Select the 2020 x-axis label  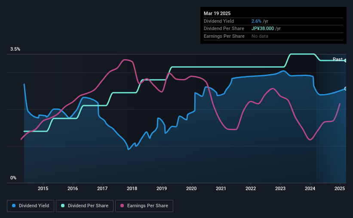pyautogui.click(x=191, y=188)
